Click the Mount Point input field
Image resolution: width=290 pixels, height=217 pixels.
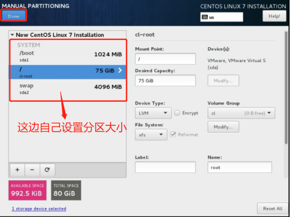click(165, 59)
